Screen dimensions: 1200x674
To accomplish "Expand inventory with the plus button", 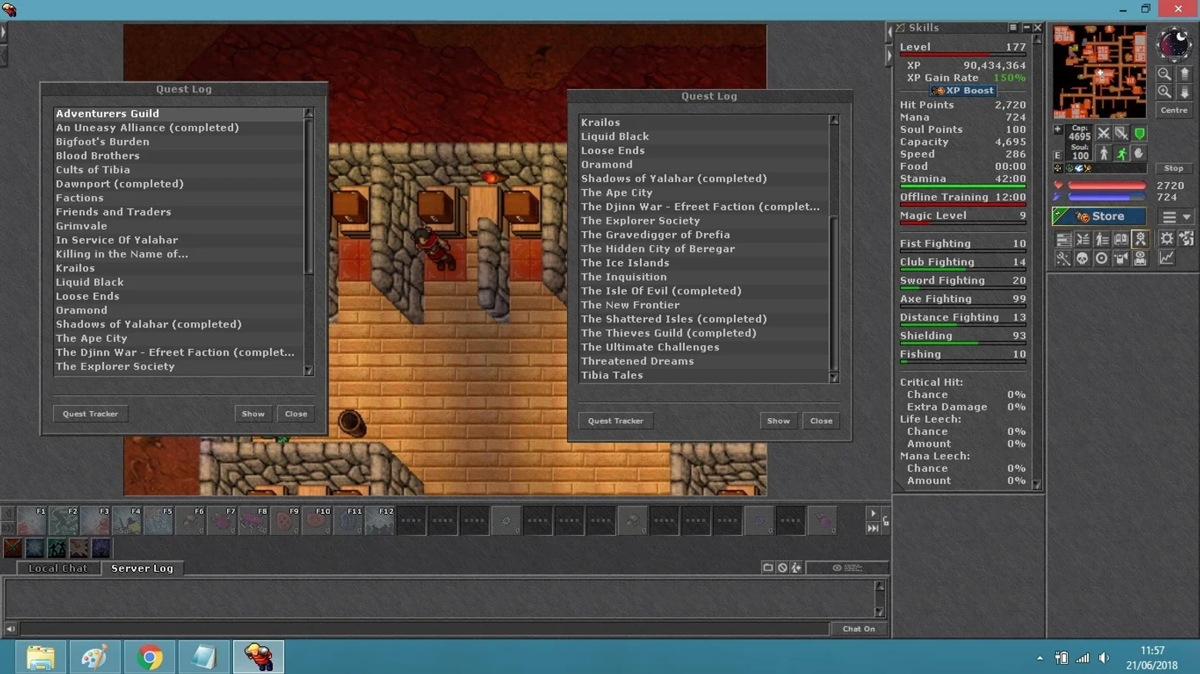I will pos(1058,130).
